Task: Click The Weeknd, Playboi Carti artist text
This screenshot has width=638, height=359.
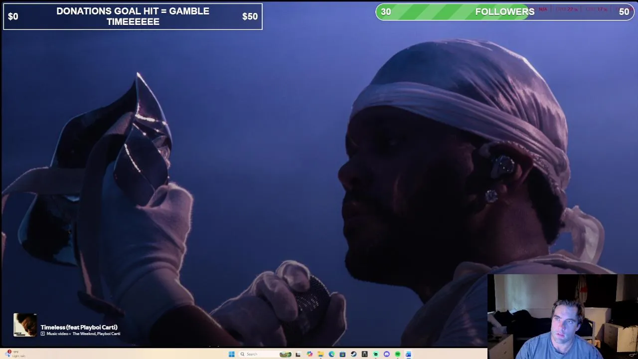Action: coord(96,334)
